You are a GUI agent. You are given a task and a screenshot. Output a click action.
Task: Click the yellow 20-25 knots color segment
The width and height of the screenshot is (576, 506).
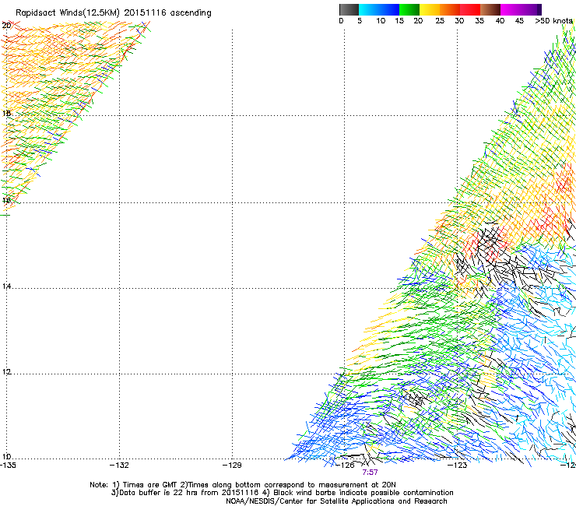pos(430,9)
